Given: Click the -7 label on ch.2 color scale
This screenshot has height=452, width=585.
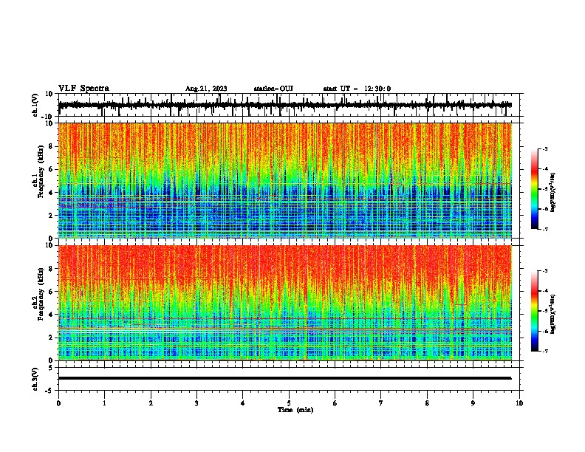Looking at the screenshot, I should tap(545, 351).
